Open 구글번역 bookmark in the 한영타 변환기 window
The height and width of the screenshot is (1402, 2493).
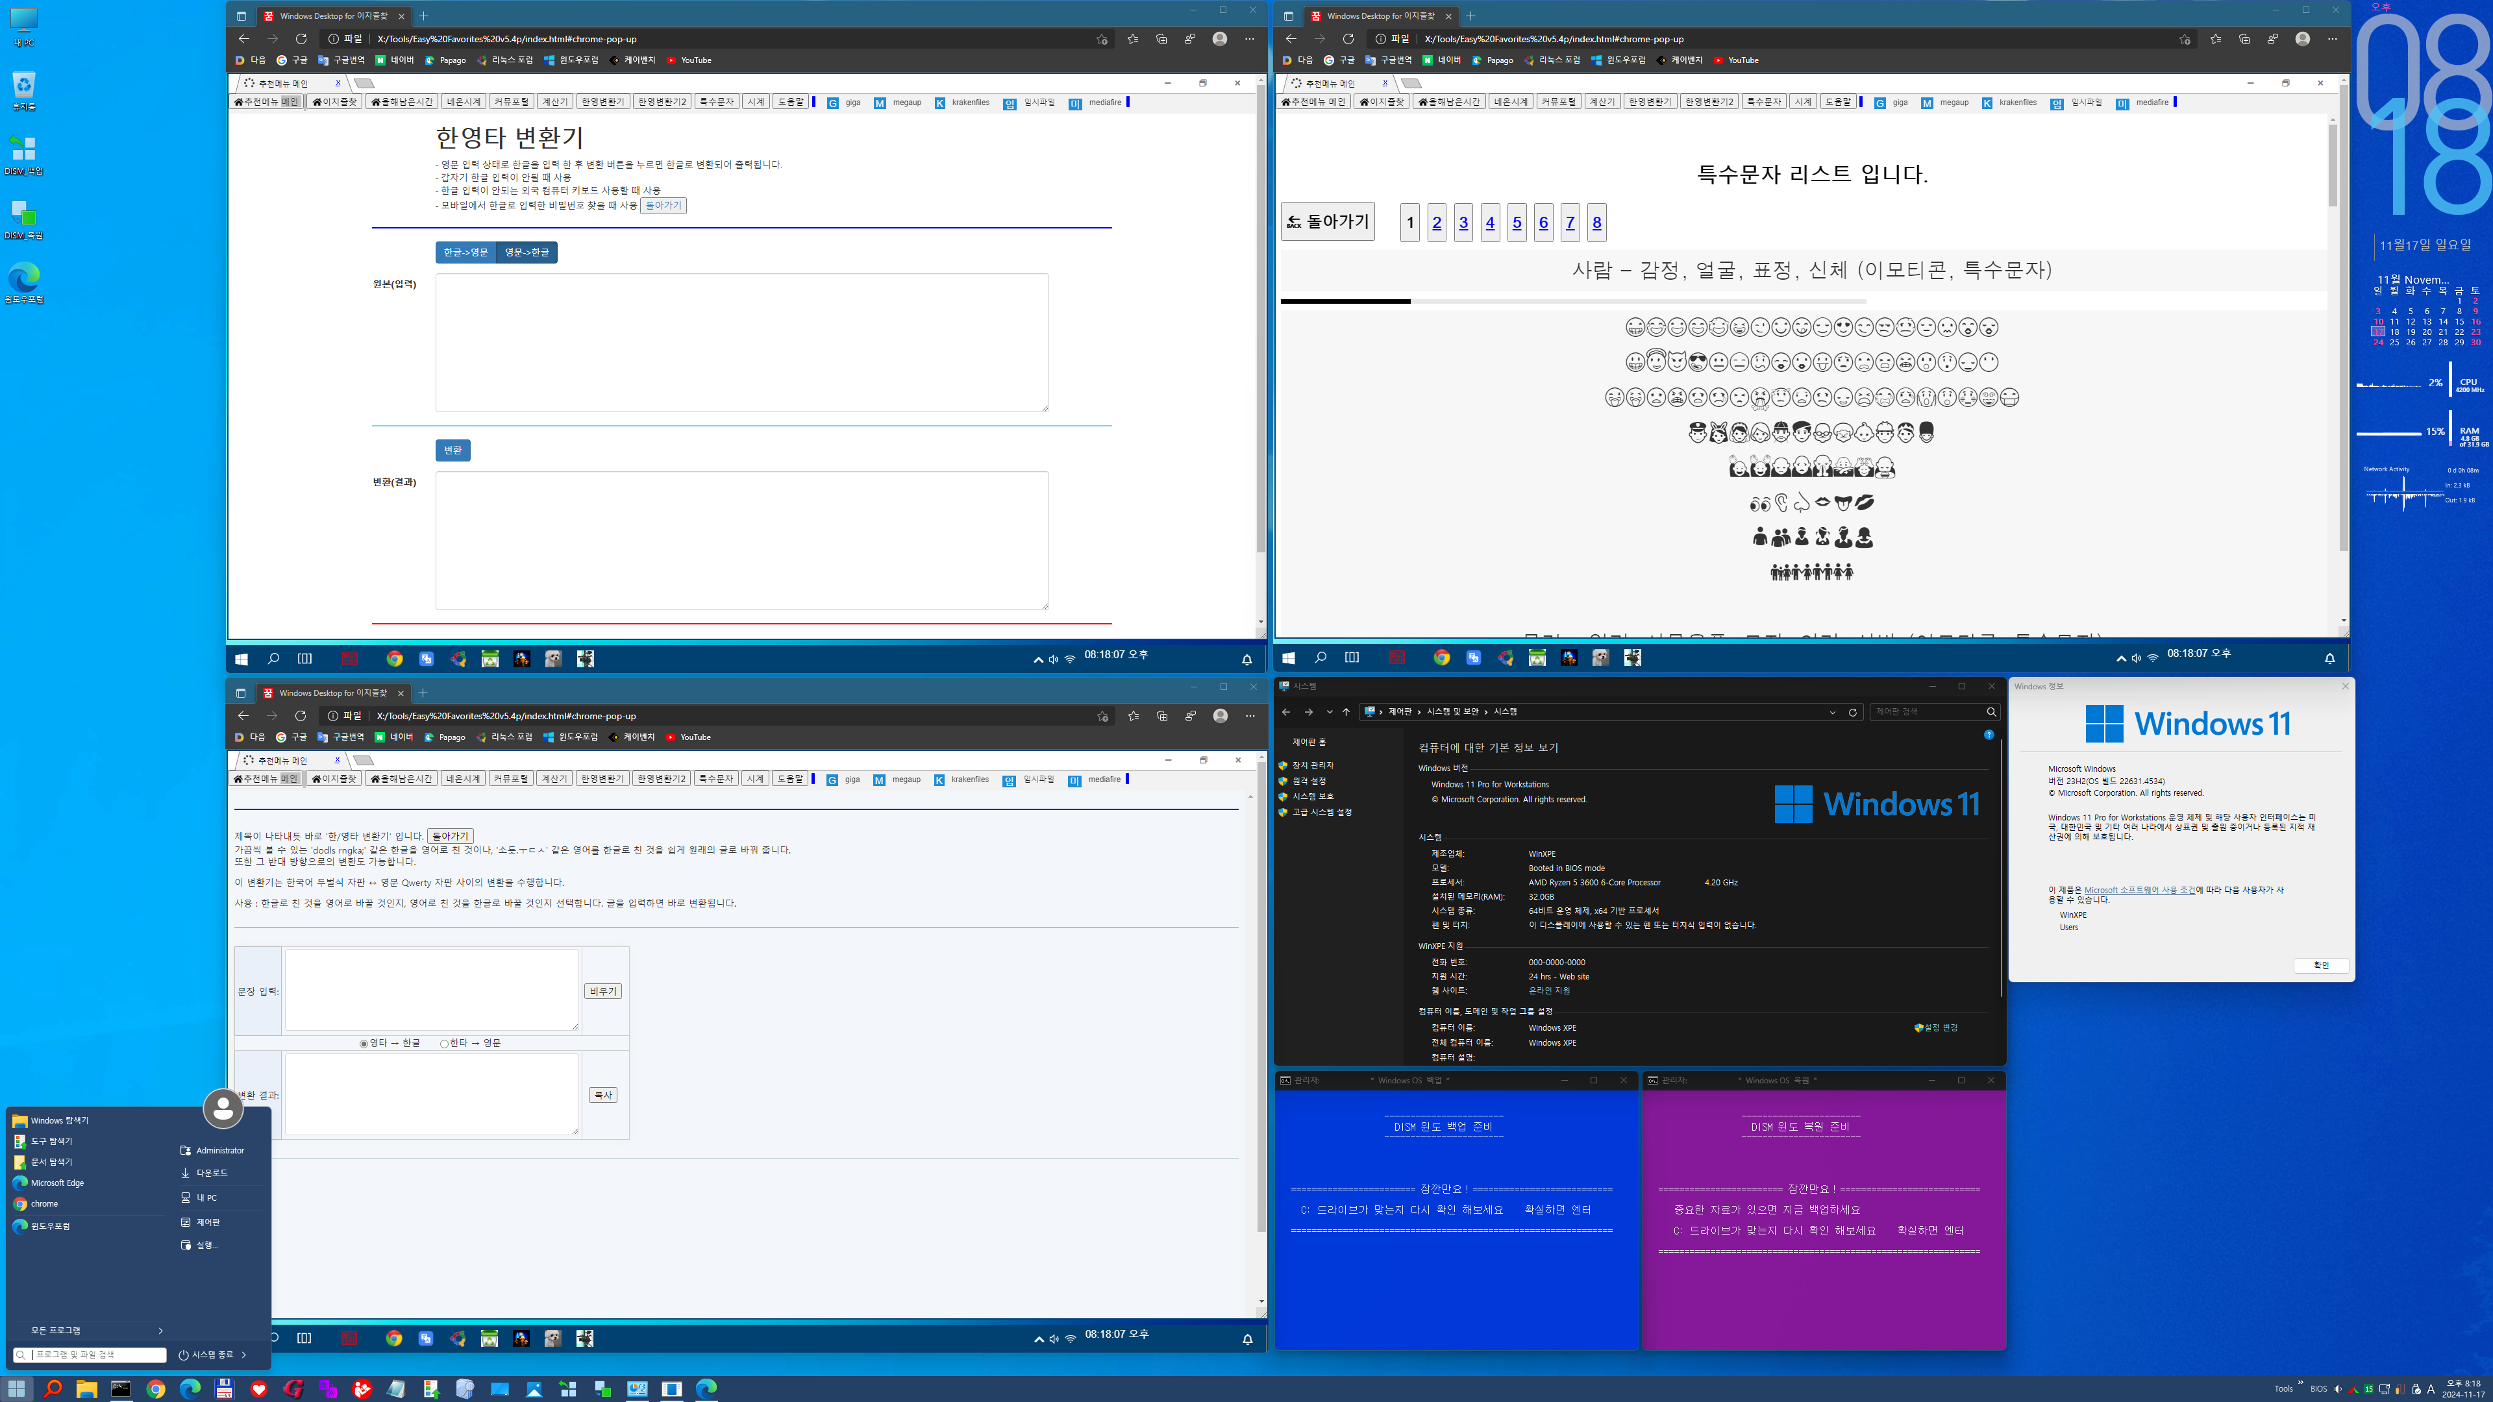click(341, 60)
